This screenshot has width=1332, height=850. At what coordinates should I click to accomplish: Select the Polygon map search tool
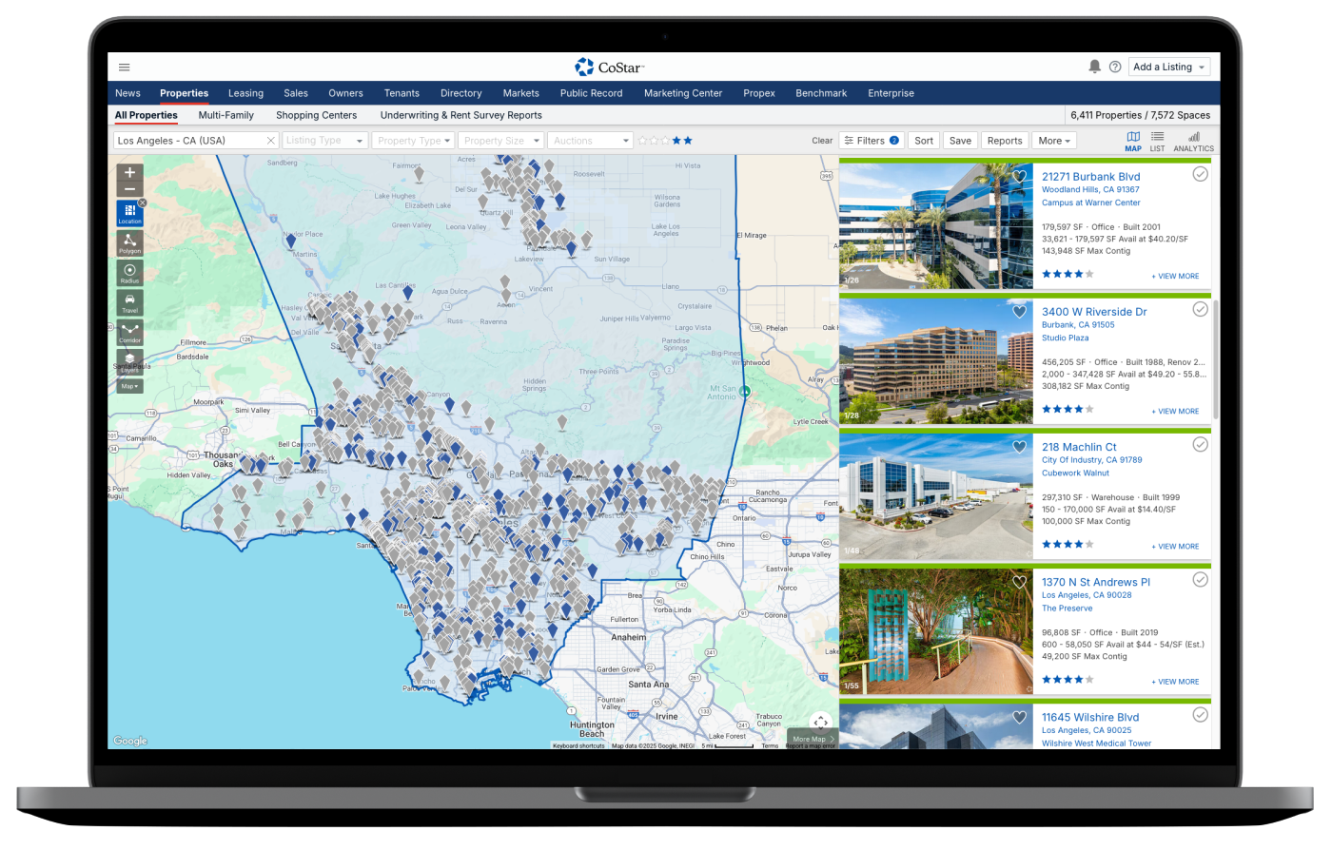(x=130, y=242)
